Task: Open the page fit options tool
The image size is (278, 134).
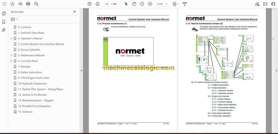Action: click(x=175, y=4)
